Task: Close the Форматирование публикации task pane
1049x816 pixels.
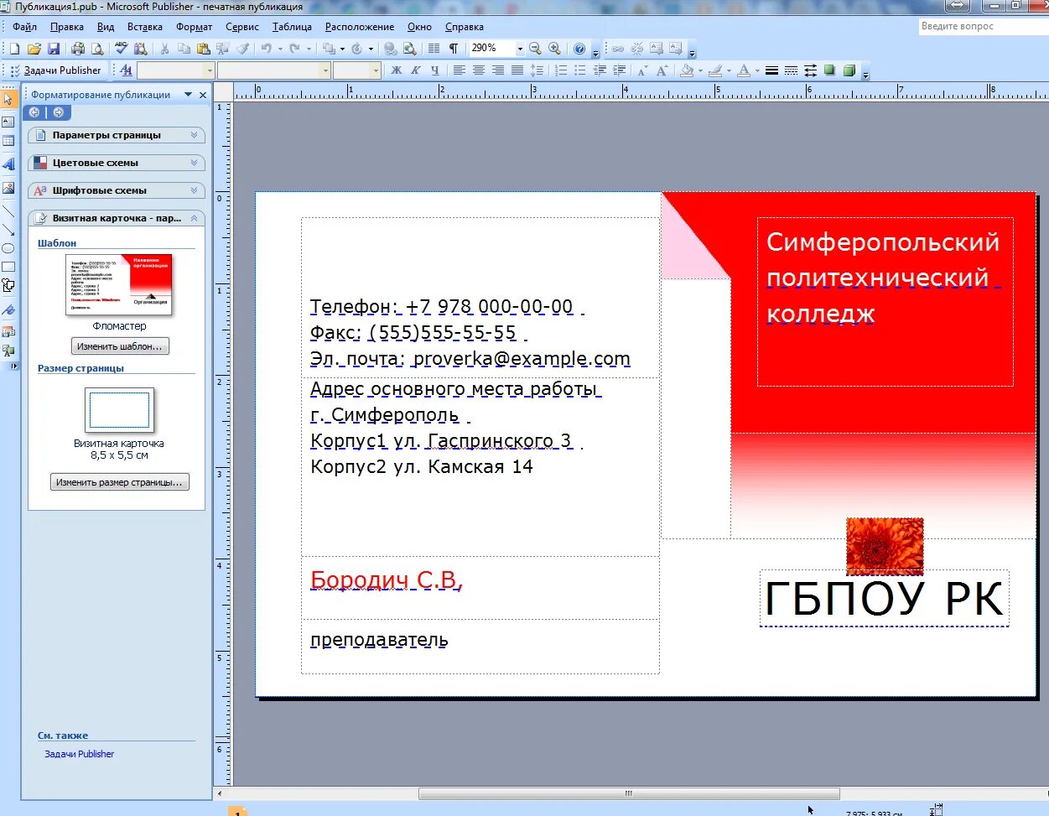Action: 203,95
